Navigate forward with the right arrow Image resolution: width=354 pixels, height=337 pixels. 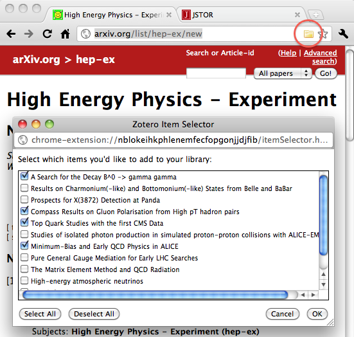point(29,34)
